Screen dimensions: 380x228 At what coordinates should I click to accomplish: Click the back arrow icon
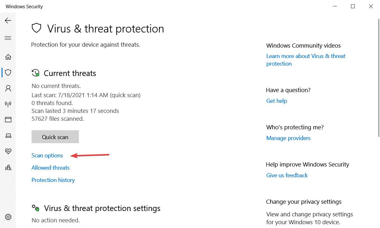(x=8, y=20)
